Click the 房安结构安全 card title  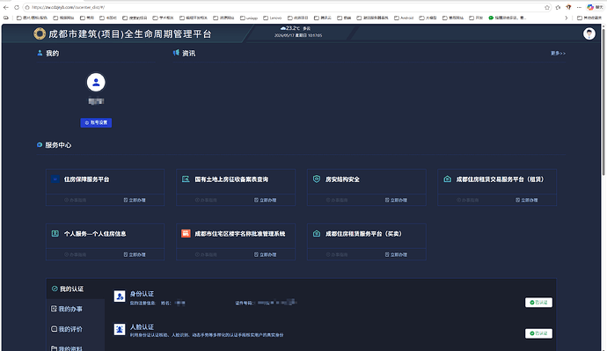coord(342,179)
